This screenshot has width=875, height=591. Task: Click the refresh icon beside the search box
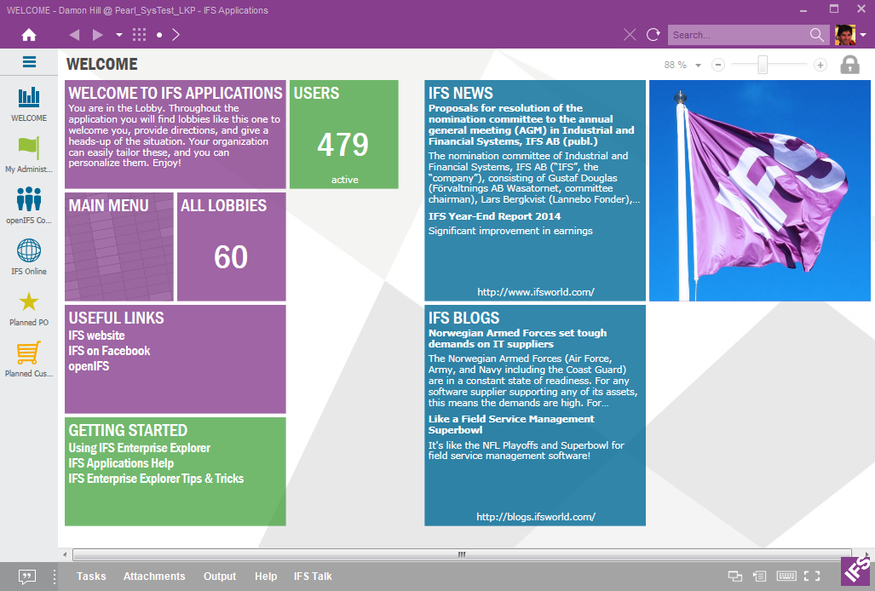[x=653, y=35]
